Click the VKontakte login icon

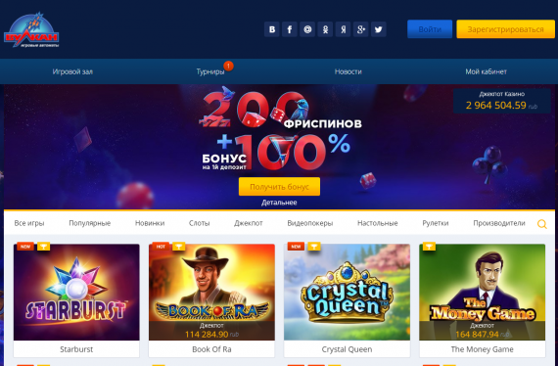272,29
